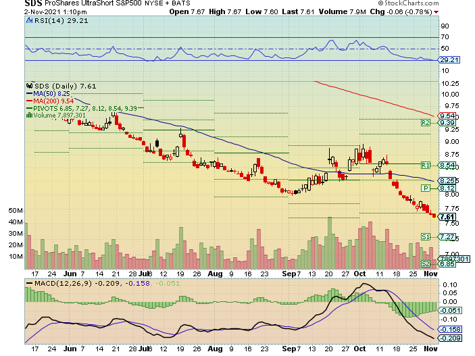
Task: Click the -0.209 MACD flag on right axis
Action: click(451, 338)
